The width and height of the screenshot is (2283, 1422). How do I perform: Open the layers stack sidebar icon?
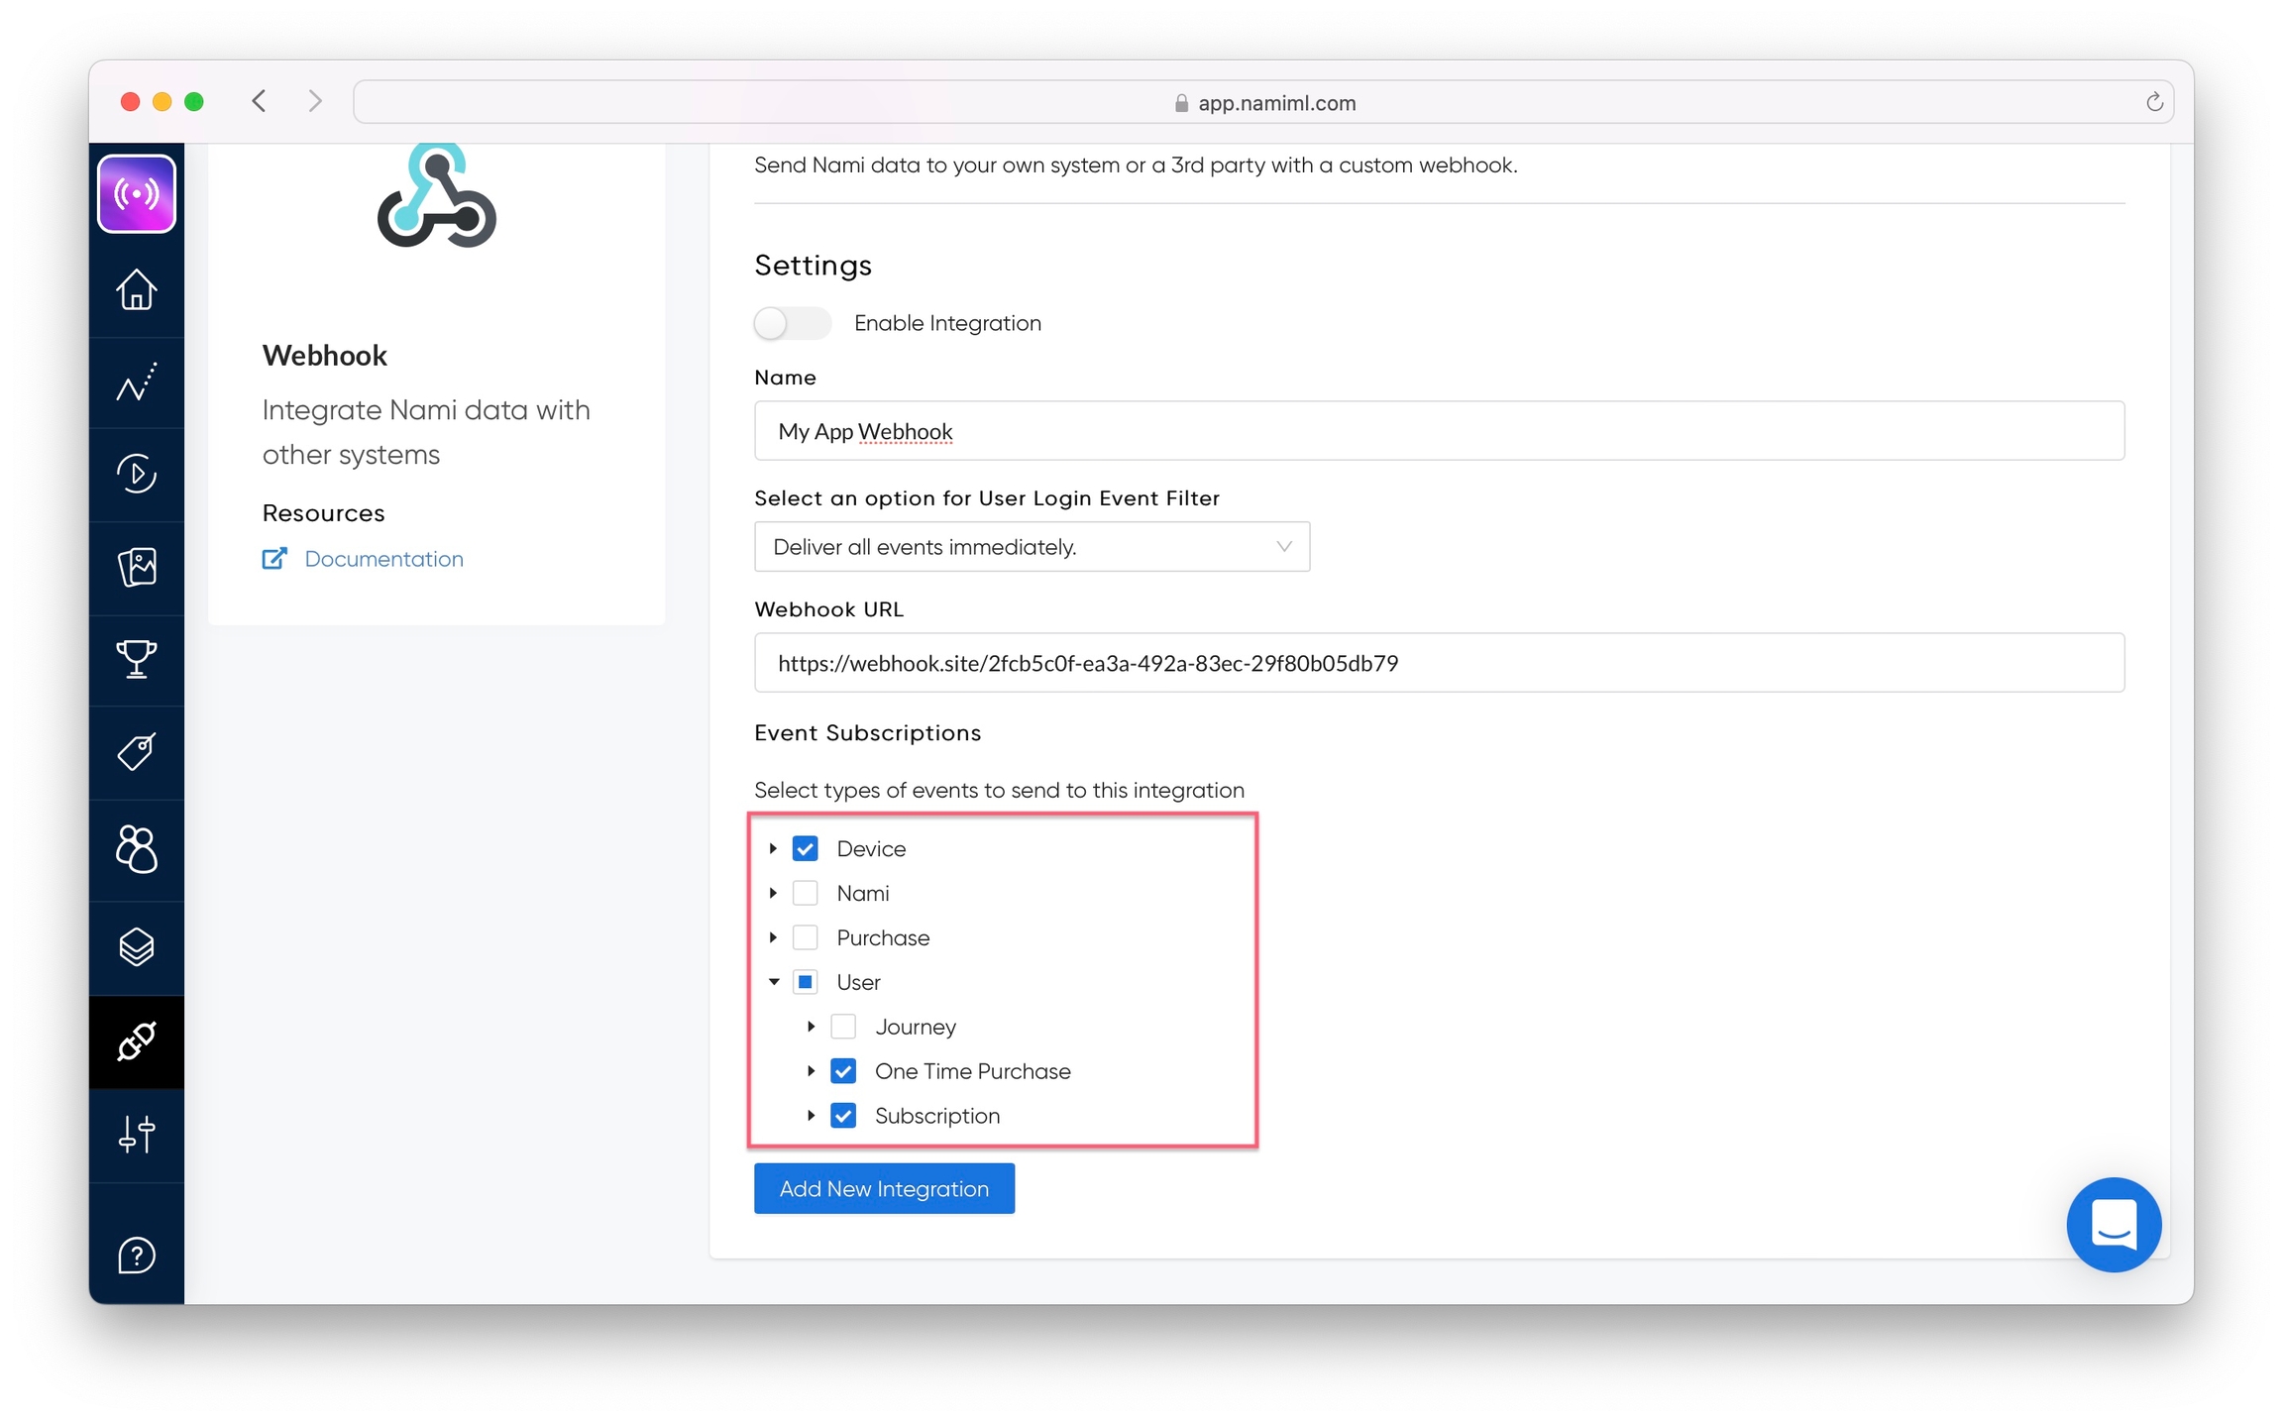pyautogui.click(x=137, y=947)
